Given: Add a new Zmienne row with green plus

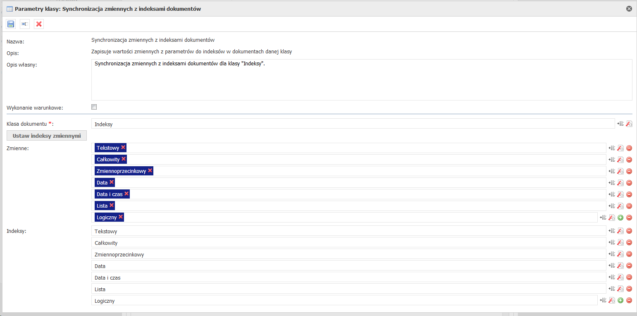Looking at the screenshot, I should click(x=620, y=218).
